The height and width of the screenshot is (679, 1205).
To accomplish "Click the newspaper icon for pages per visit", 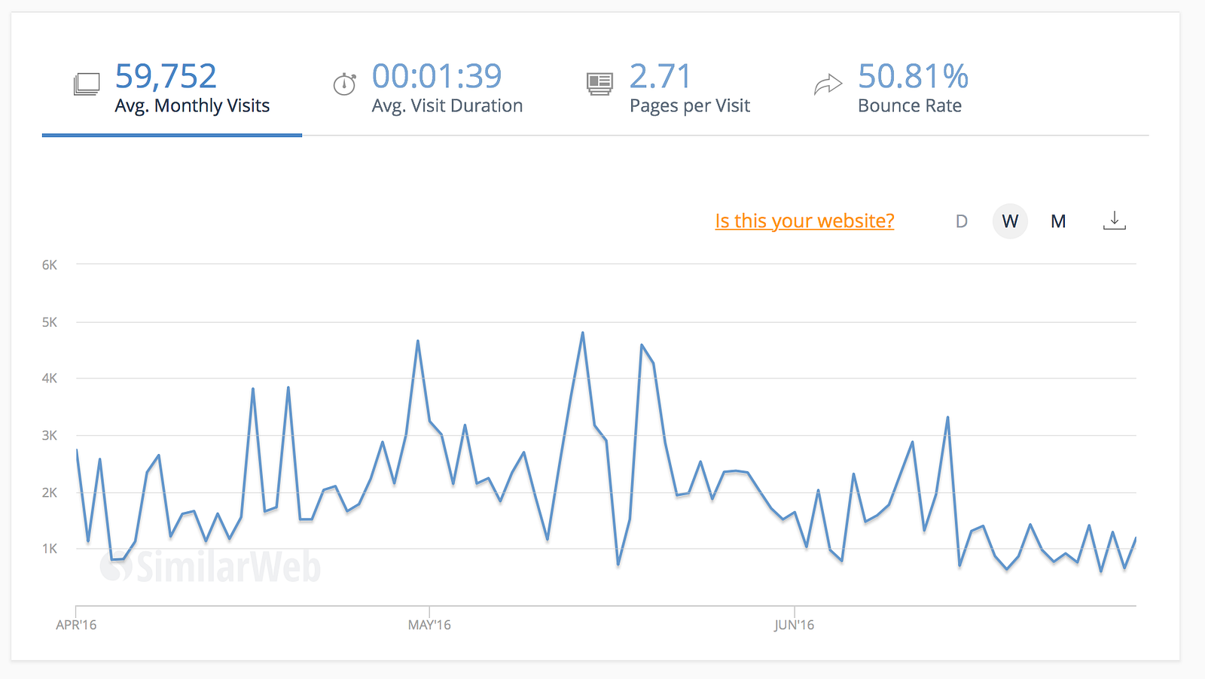I will (599, 84).
